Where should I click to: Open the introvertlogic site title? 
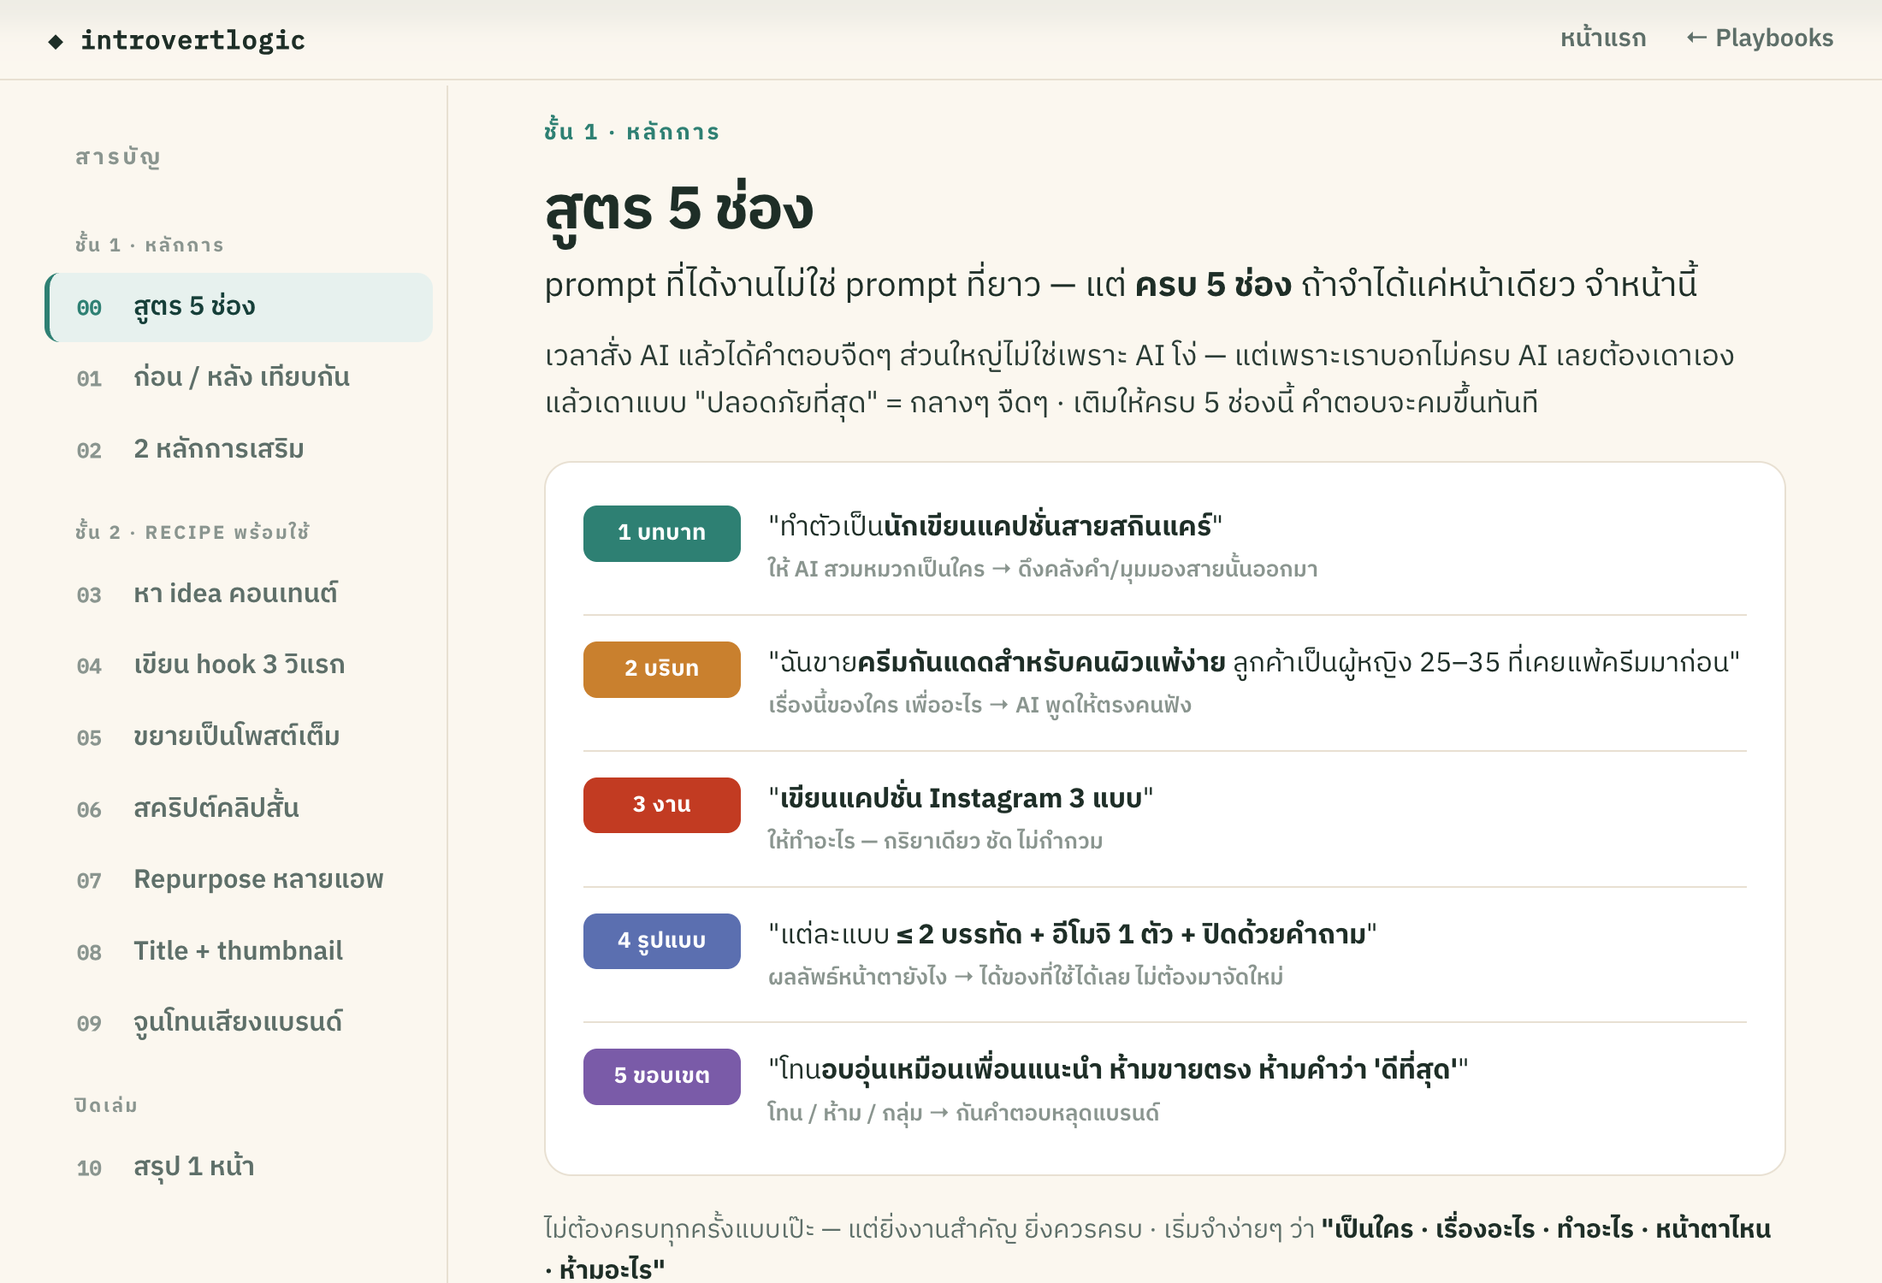coord(192,40)
